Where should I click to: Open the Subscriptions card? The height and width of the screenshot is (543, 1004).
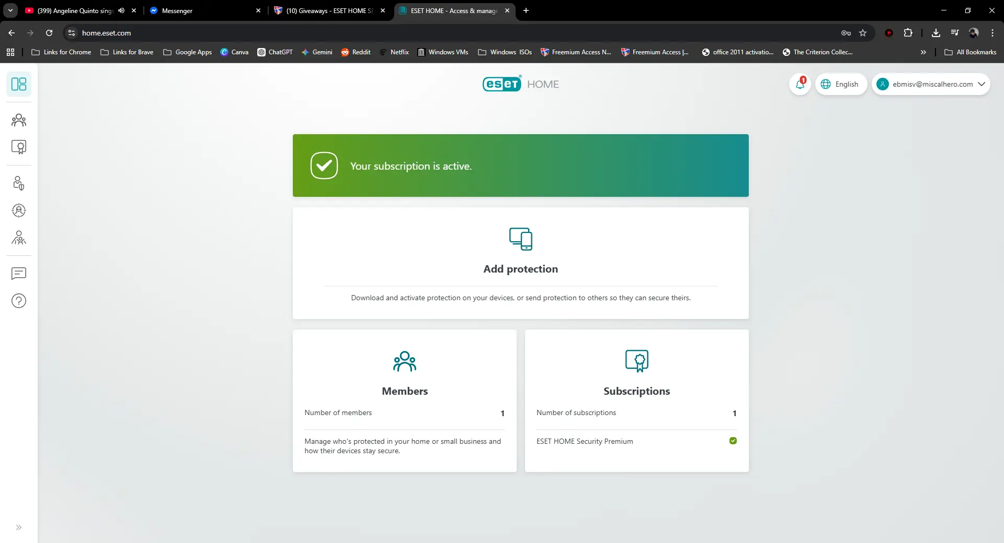[637, 401]
